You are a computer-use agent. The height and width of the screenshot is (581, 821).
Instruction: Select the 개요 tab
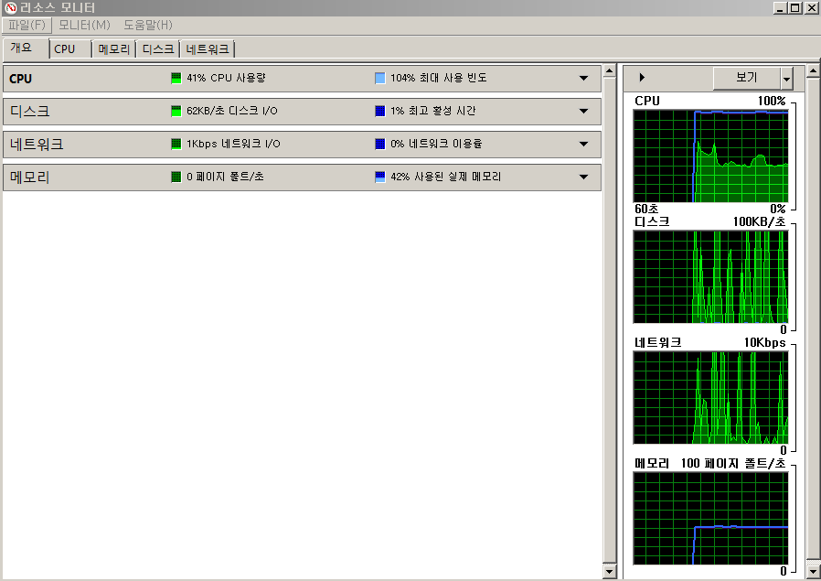[26, 48]
